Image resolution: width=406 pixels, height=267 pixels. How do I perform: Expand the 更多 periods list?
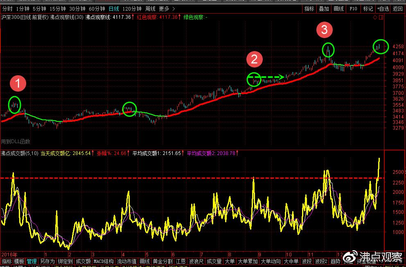pyautogui.click(x=166, y=9)
